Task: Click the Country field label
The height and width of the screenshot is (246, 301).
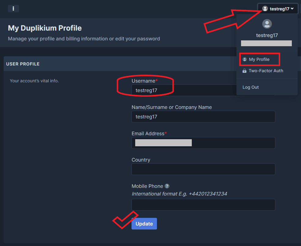Action: pos(141,160)
